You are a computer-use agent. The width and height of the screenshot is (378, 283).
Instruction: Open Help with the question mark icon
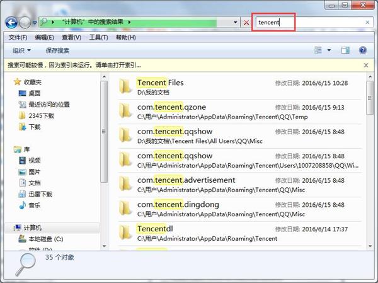point(363,50)
